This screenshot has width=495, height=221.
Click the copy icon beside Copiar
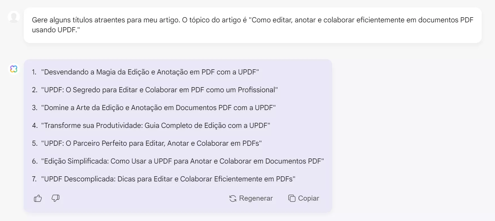(291, 198)
